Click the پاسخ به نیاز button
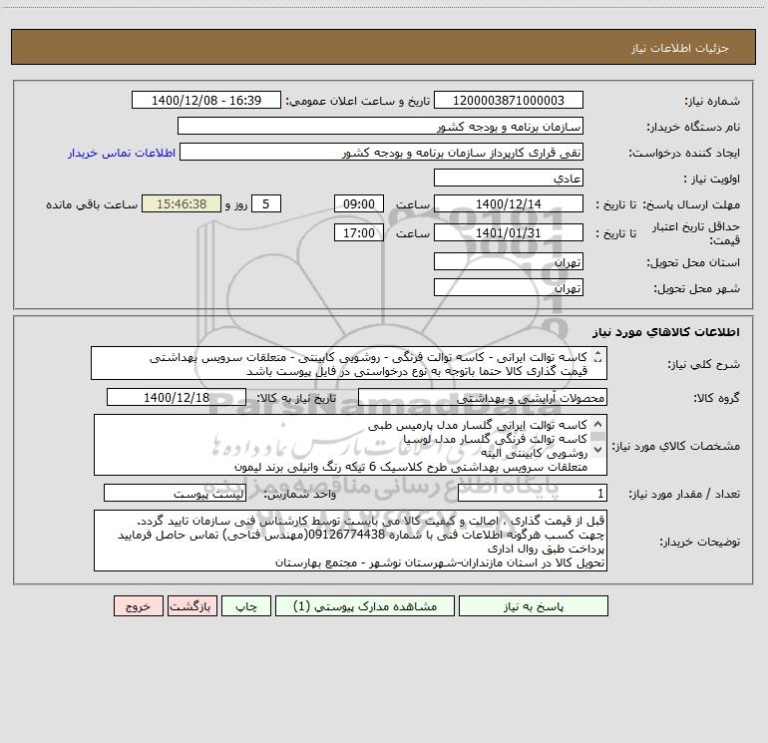768x743 pixels. coord(534,606)
